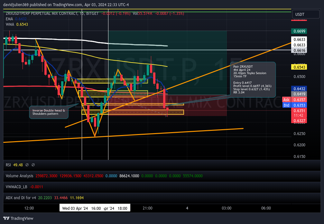Click the Volume Analysis value 55574.0000
Image resolution: width=324 pixels, height=224 pixels.
193,176
